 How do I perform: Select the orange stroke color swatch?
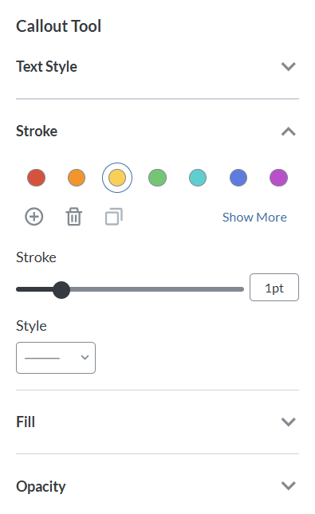coord(77,178)
